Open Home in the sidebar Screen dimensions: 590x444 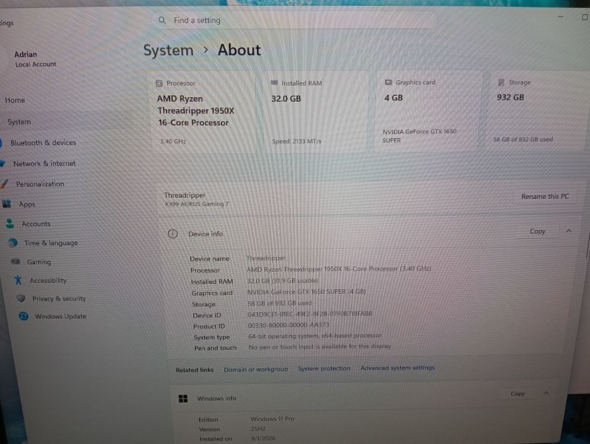pos(15,100)
